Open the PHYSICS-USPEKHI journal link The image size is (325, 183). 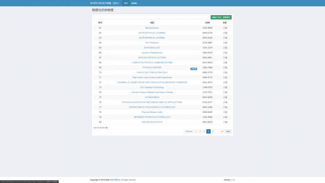152,68
